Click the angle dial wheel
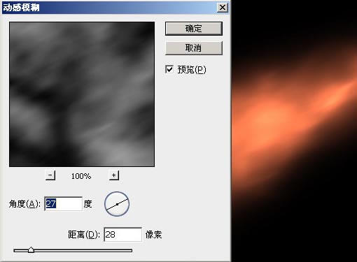This screenshot has height=262, width=357. coord(117,204)
